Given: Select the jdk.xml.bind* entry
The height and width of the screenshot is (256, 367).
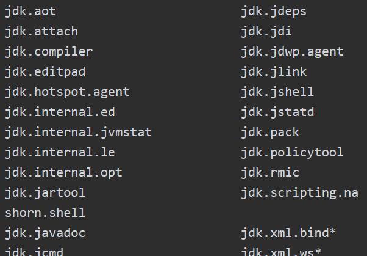Looking at the screenshot, I should coord(288,233).
